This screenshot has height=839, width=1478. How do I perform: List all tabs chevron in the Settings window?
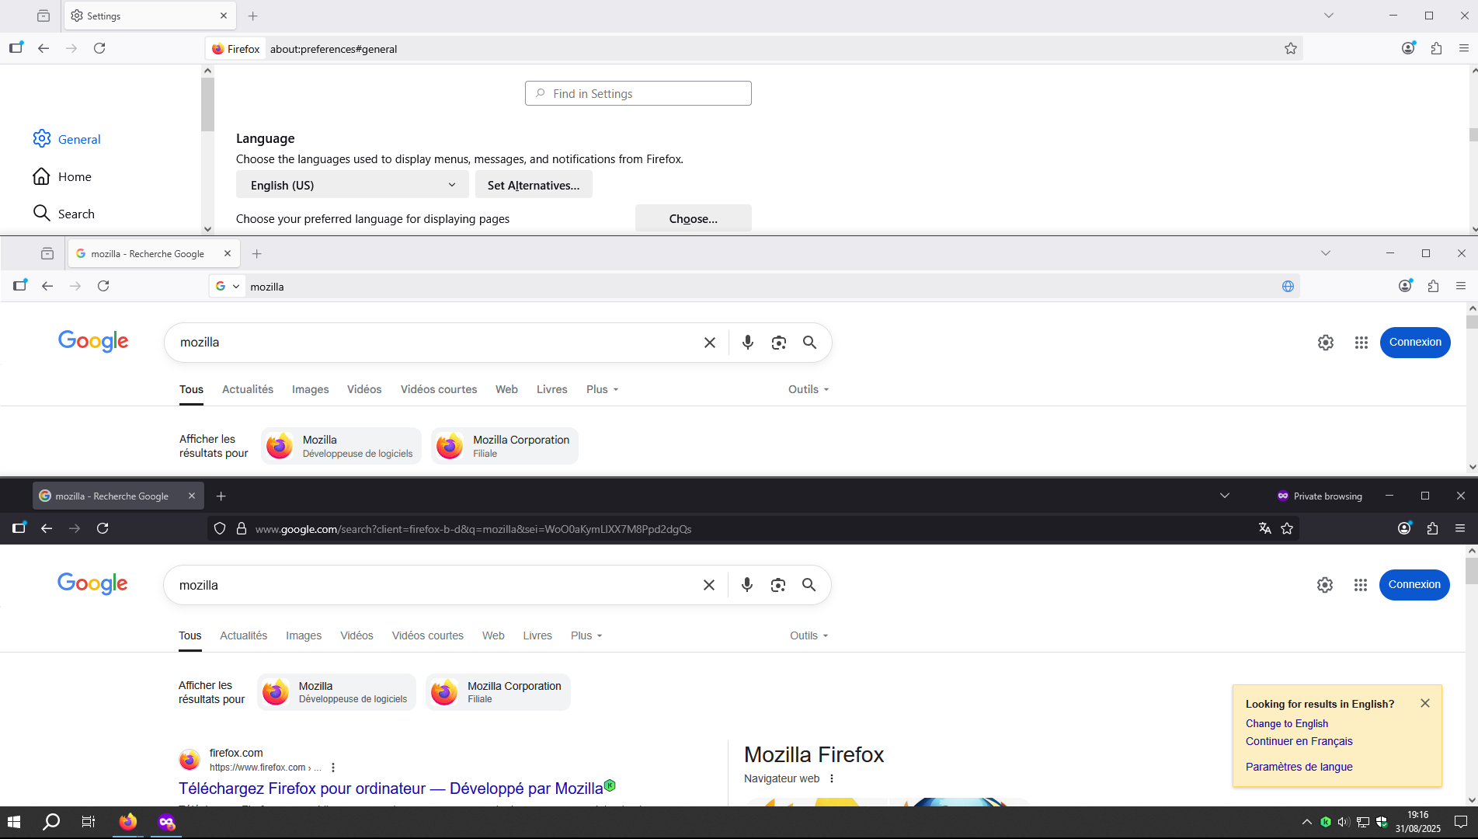pyautogui.click(x=1329, y=16)
